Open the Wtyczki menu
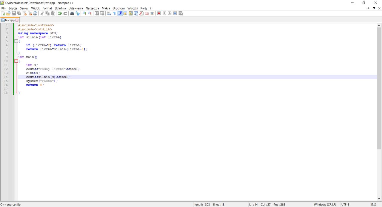 click(133, 8)
